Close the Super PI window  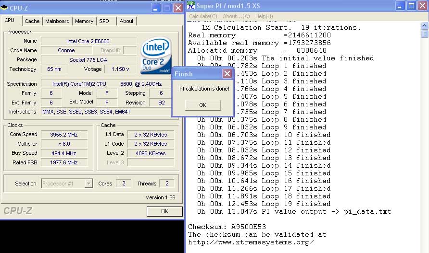pos(423,6)
